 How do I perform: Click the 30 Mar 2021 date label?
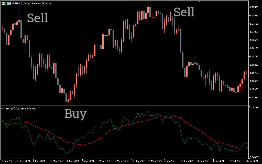72,161
